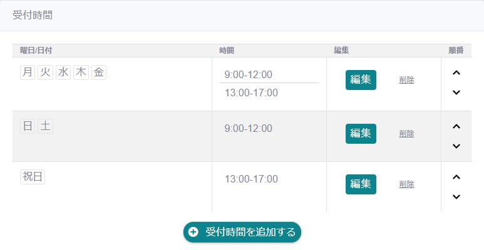The image size is (484, 250).
Task: Delete the Monday–Friday row
Action: (x=406, y=80)
